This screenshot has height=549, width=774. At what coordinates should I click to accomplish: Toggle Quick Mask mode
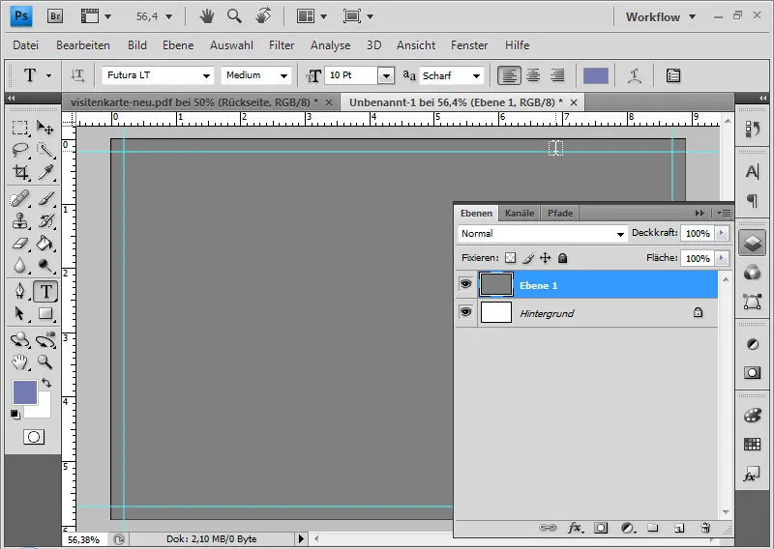(x=34, y=437)
